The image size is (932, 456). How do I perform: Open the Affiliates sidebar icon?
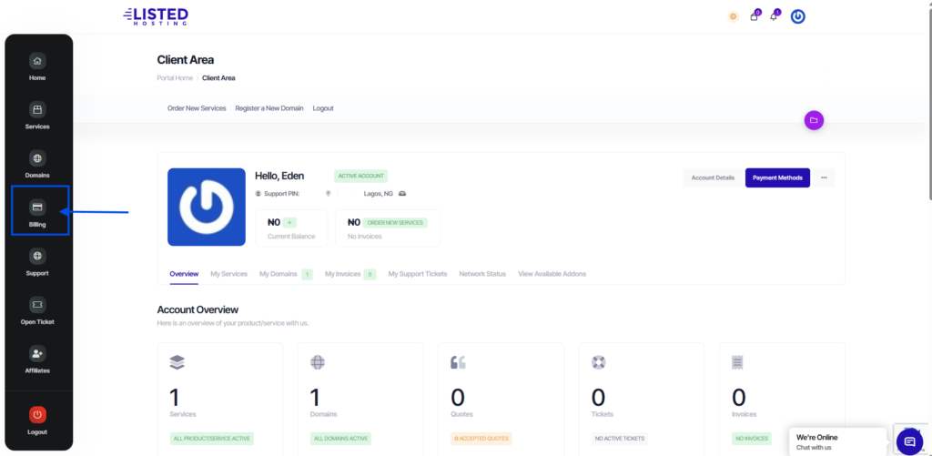click(x=37, y=353)
